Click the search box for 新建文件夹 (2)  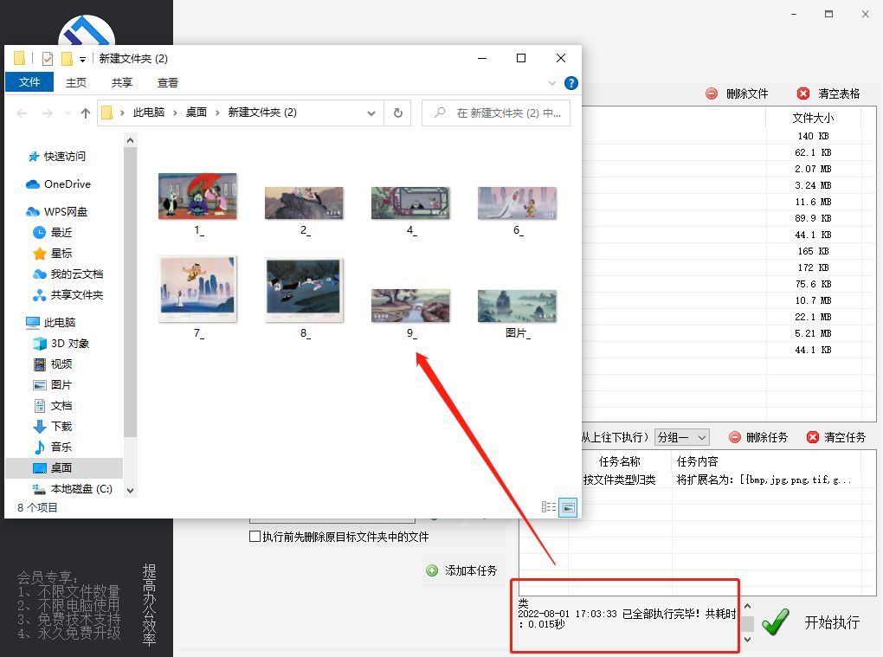pyautogui.click(x=496, y=113)
